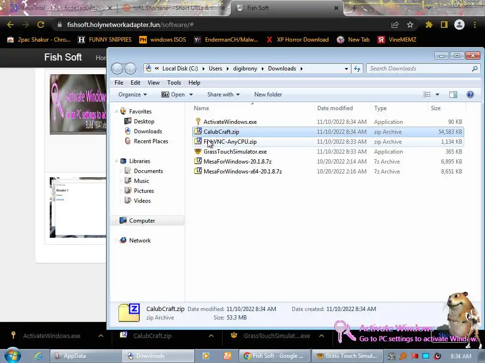The image size is (485, 363).
Task: Open Edit menu in Explorer
Action: tap(135, 83)
